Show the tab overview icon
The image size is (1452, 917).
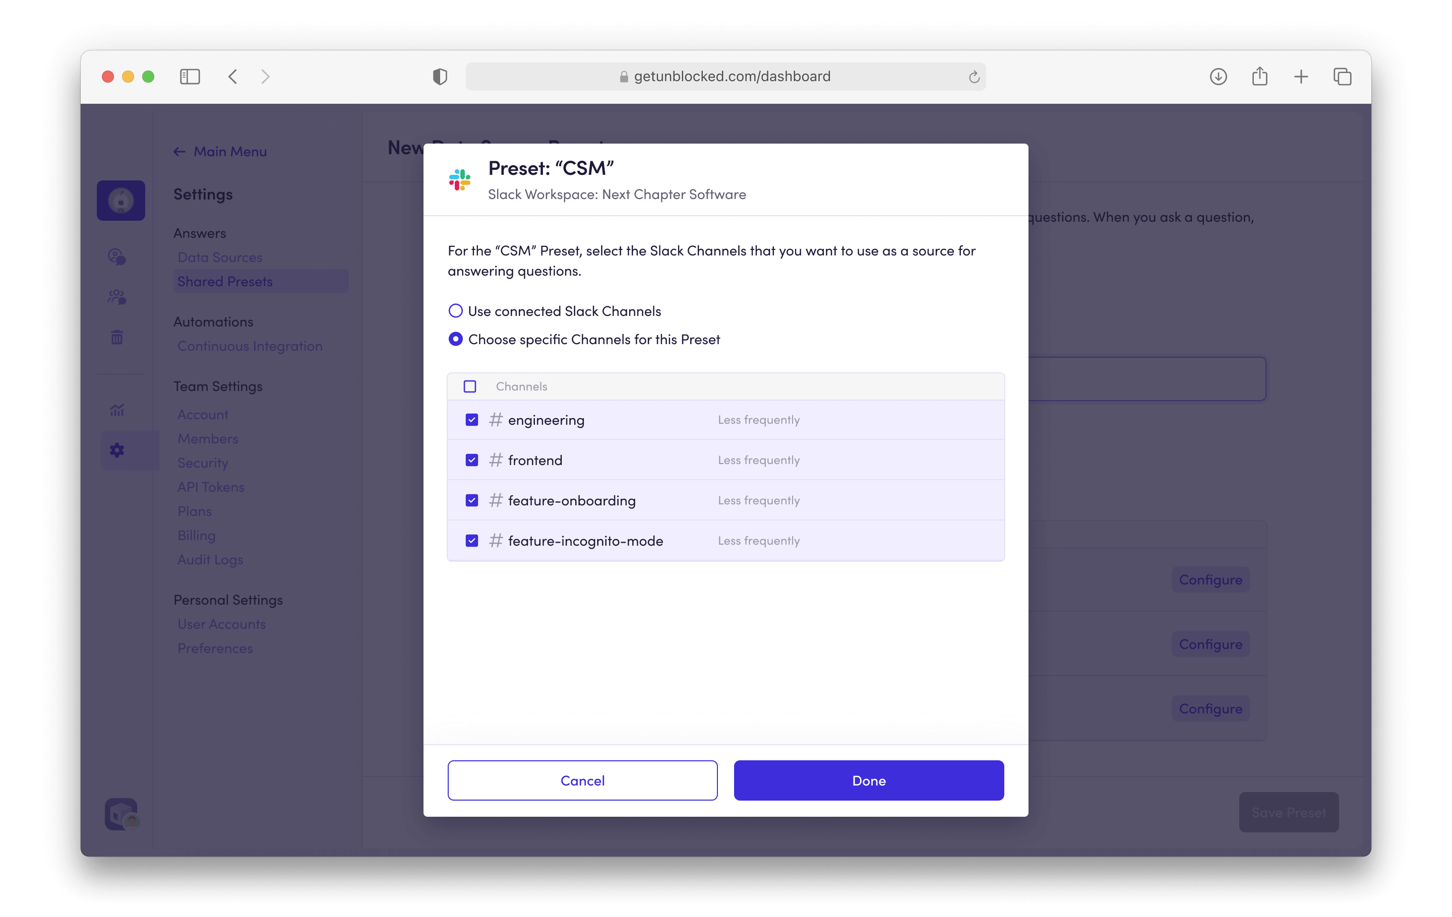(1342, 77)
